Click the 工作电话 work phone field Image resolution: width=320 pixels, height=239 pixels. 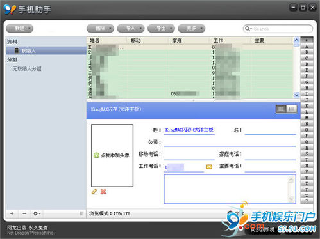(184, 167)
